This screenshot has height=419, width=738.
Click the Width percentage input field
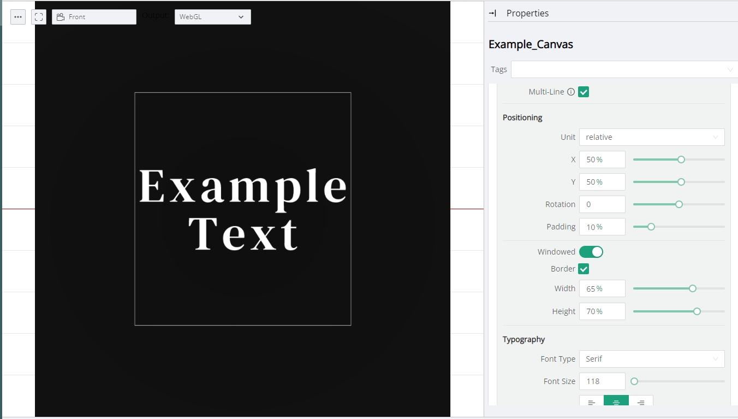click(602, 288)
